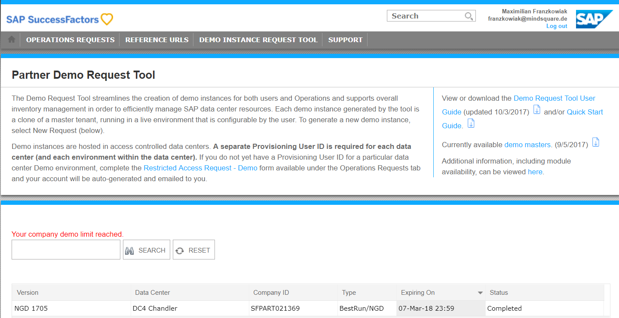
Task: Select the SFPART021369 company ID cell
Action: (293, 309)
